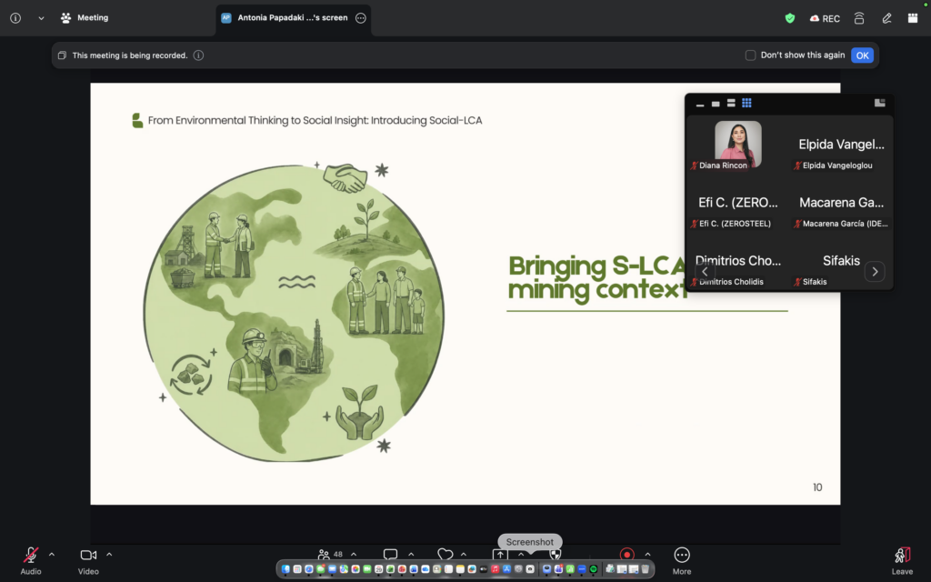931x582 pixels.
Task: Expand recording options caret
Action: click(647, 554)
